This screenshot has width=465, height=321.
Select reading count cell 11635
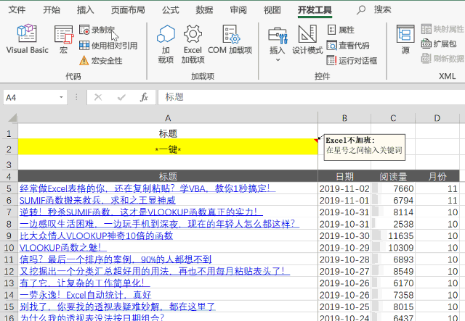click(x=393, y=235)
